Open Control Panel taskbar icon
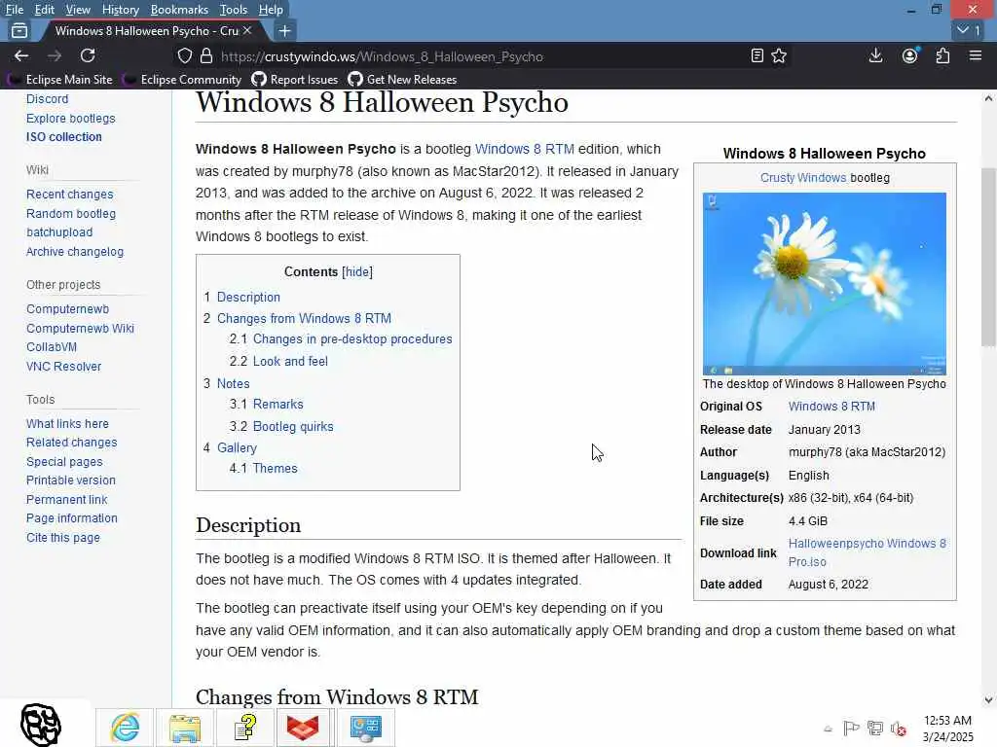The width and height of the screenshot is (997, 747). coord(365,728)
